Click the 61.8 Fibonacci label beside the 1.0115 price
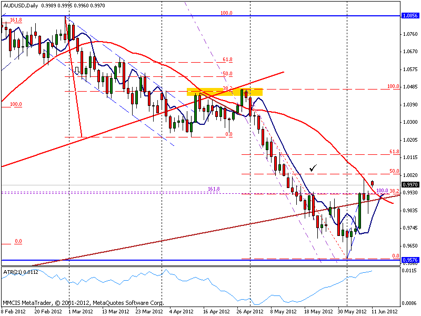Viewport: 421px width, 316px height. tap(394, 152)
